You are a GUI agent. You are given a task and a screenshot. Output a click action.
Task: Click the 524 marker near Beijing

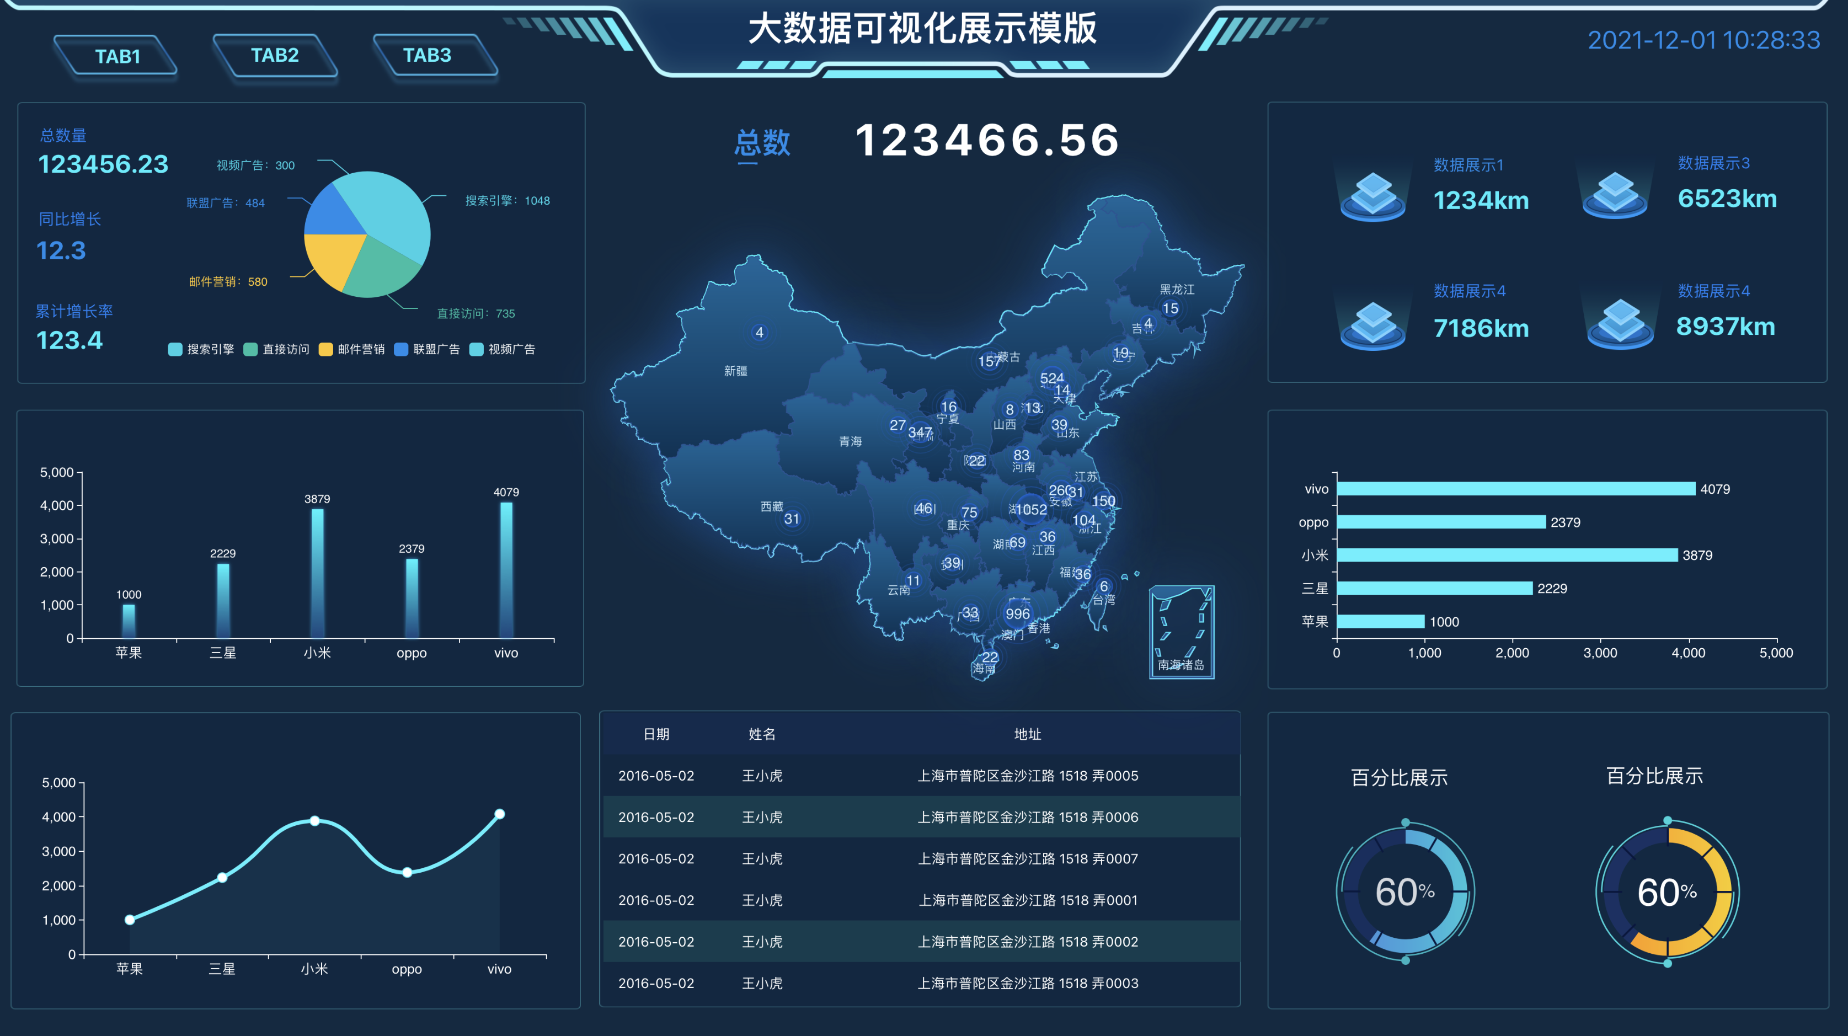(x=1051, y=378)
